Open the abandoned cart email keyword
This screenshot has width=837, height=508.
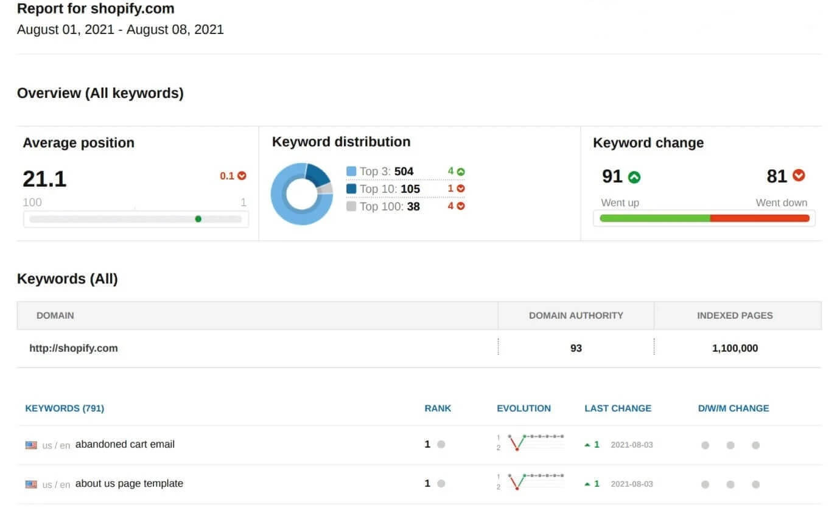125,444
